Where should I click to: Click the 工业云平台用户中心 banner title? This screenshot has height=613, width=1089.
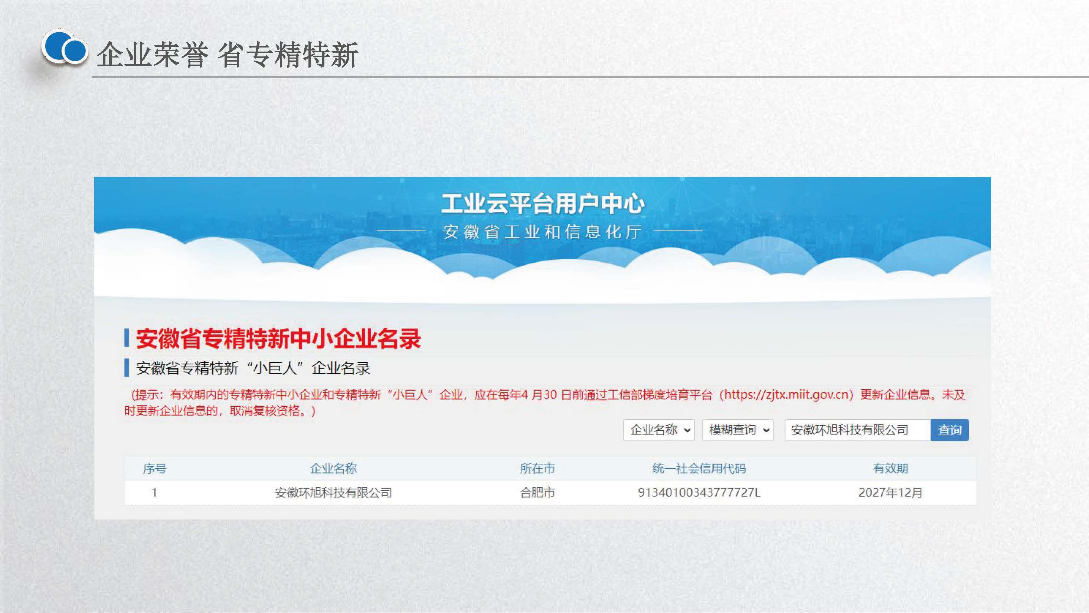click(543, 204)
